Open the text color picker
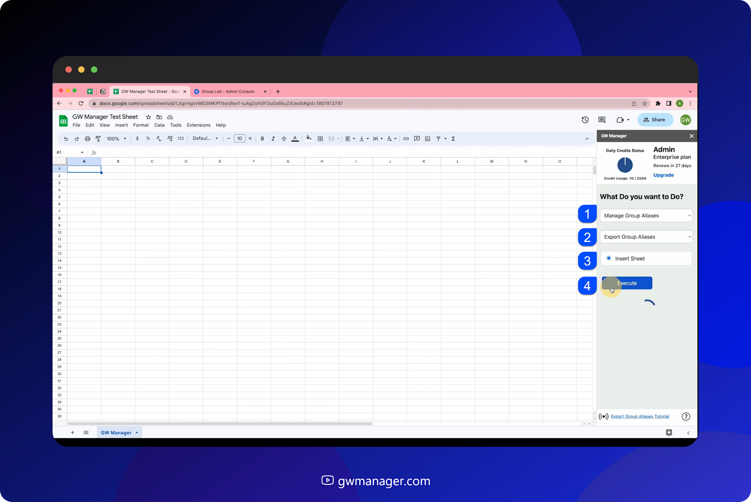 coord(295,139)
